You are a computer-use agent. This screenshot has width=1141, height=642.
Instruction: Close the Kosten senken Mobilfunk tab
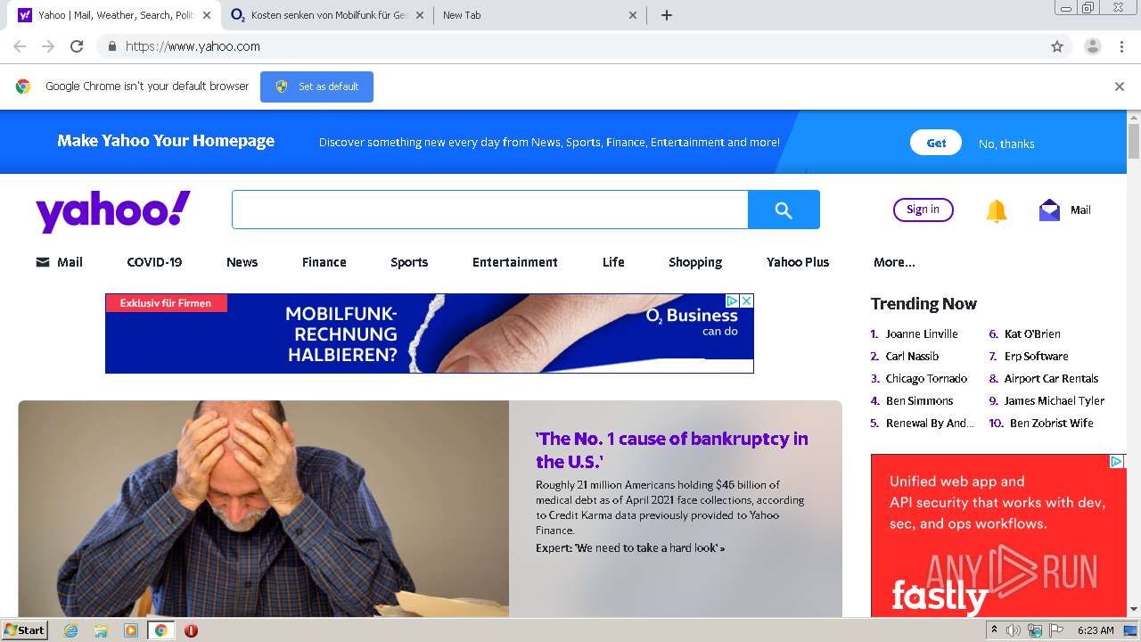[x=420, y=15]
